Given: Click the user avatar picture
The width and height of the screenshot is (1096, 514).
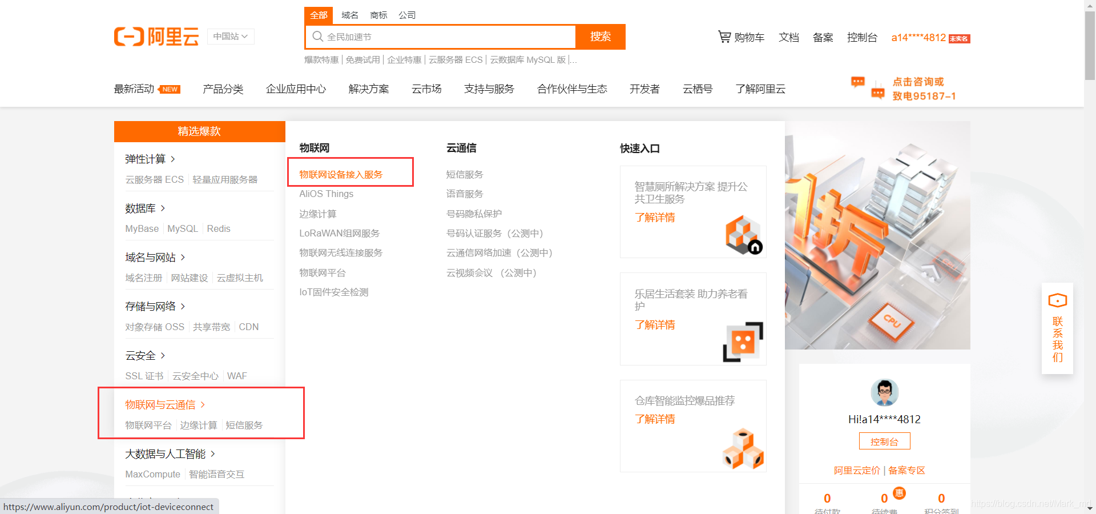Looking at the screenshot, I should tap(884, 392).
